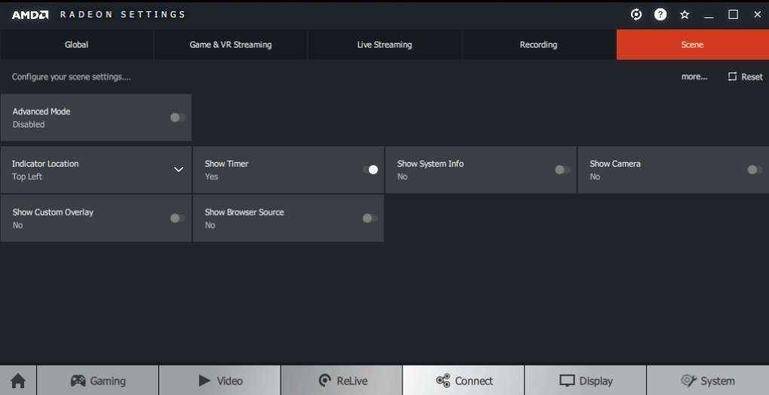The width and height of the screenshot is (769, 395).
Task: Click the star favorites icon
Action: (x=685, y=15)
